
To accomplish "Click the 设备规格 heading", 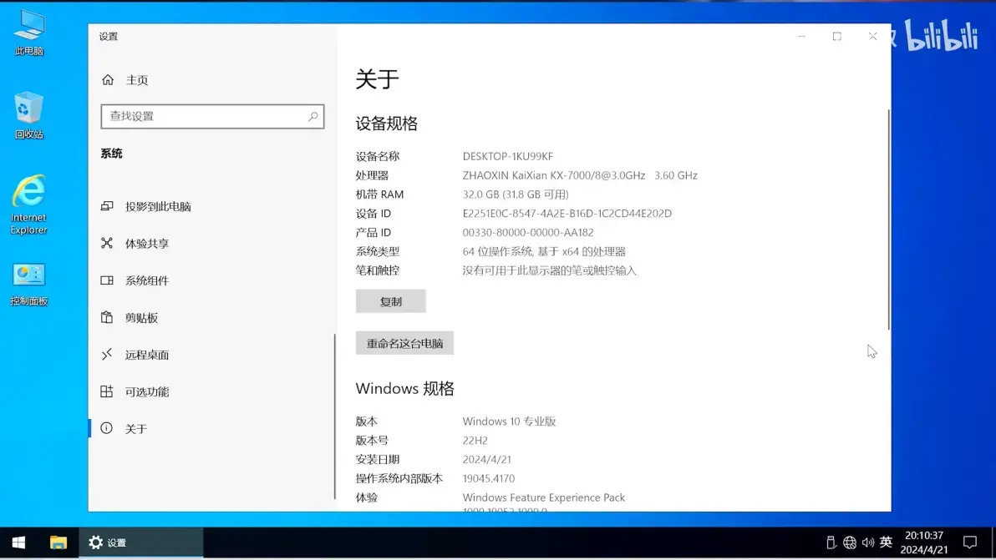I will click(386, 123).
